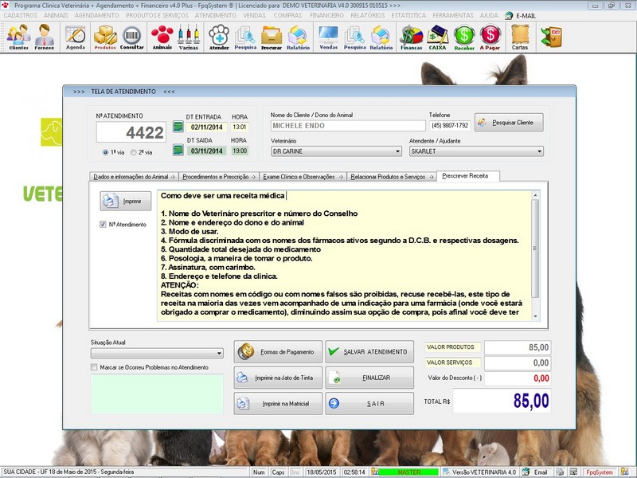Click the DT ENTRADA date field
This screenshot has width=637, height=478.
[206, 127]
